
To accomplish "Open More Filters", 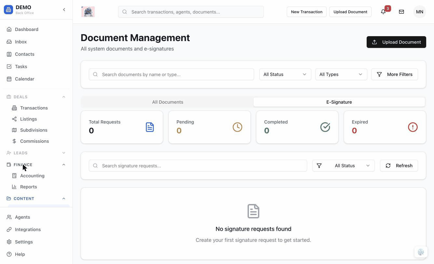I will tap(395, 74).
